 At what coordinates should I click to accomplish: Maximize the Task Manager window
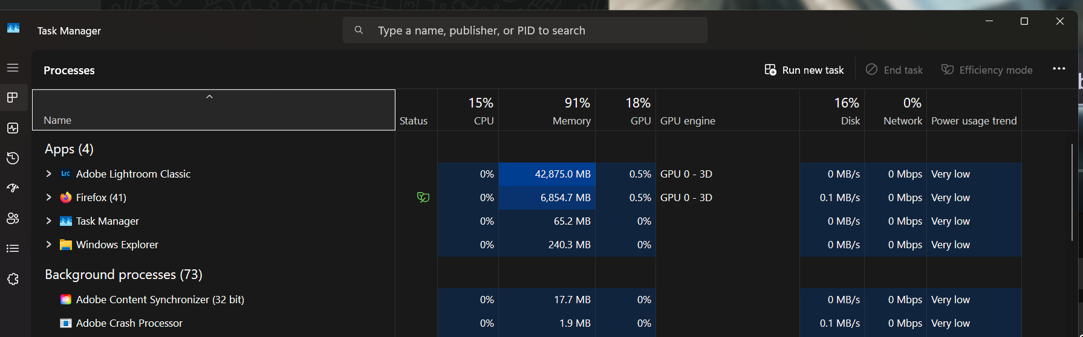pos(1024,21)
